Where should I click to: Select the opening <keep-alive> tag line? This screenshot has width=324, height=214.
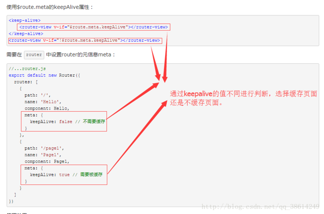(24, 21)
